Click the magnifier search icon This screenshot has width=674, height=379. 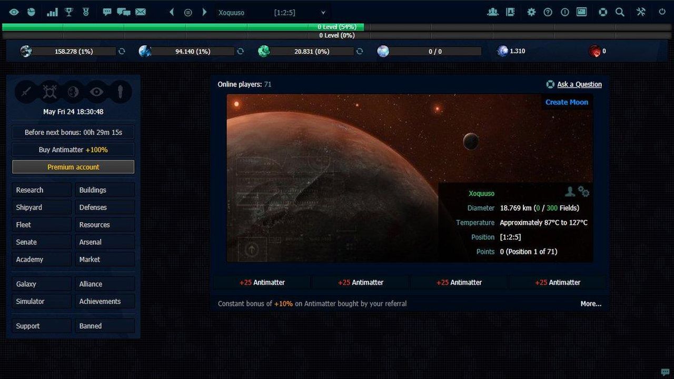(620, 12)
